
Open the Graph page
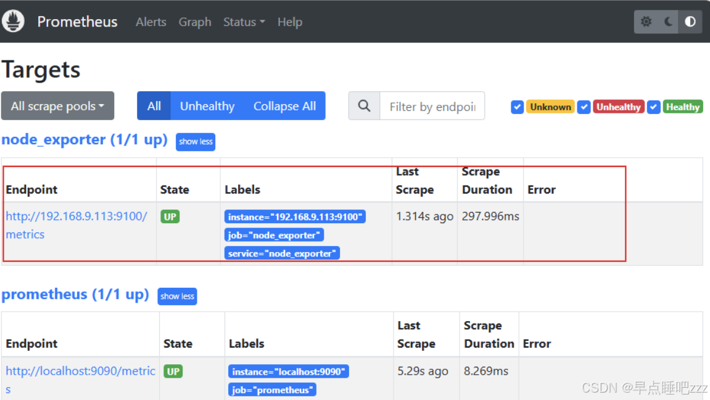[195, 22]
